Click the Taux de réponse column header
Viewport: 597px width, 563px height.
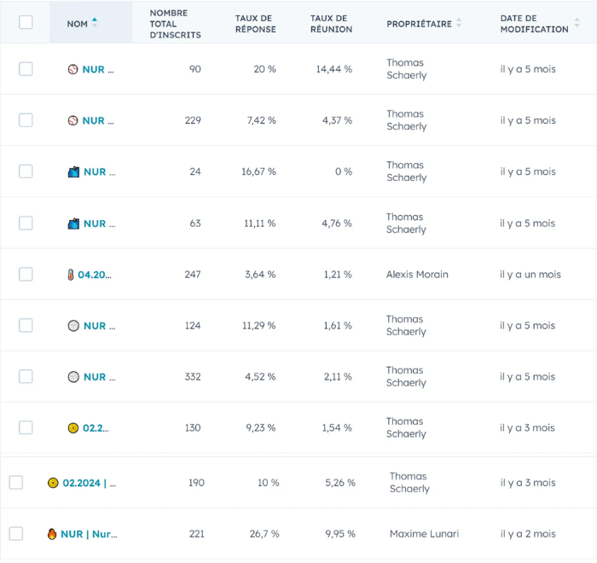(256, 23)
